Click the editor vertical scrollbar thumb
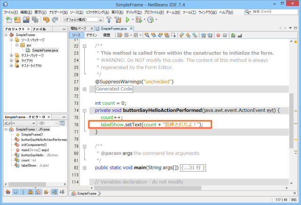301x205 pixels. [291, 121]
